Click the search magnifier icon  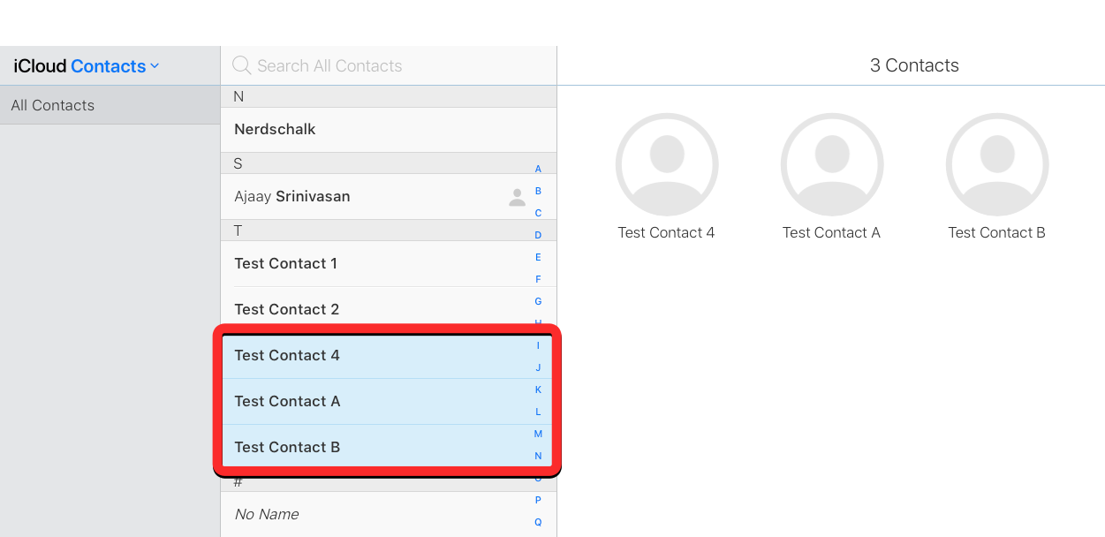pyautogui.click(x=241, y=65)
